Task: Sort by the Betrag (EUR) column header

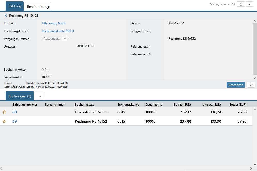Action: click(183, 105)
